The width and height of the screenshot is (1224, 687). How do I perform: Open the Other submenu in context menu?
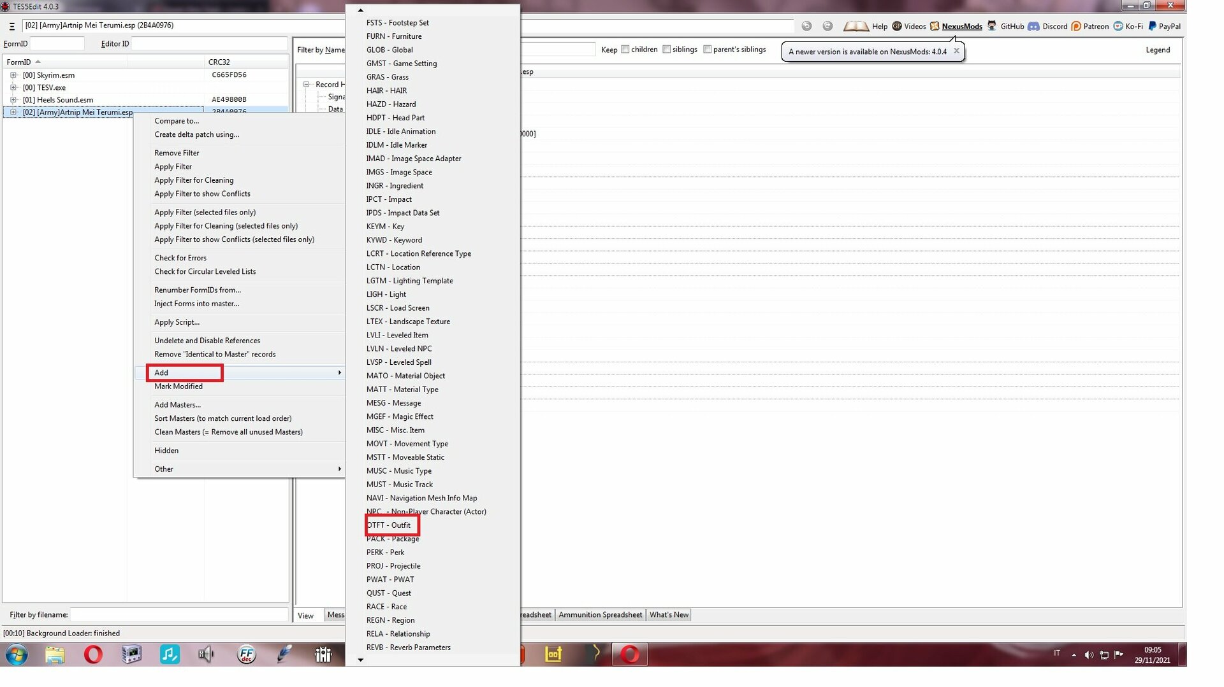coord(239,469)
